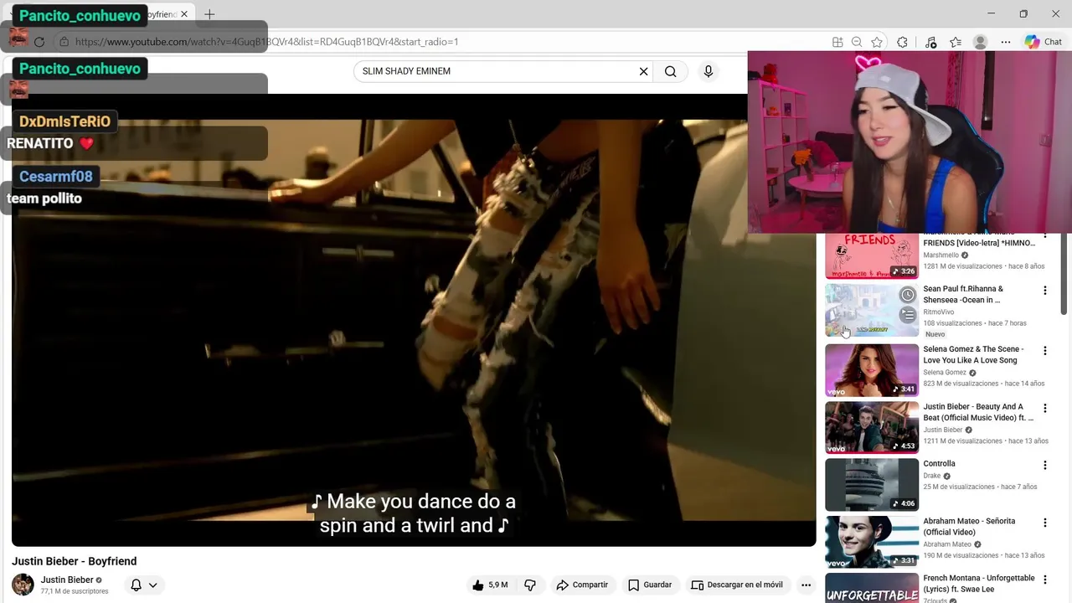
Task: Open Selena Gomez & The Scene video title
Action: (x=973, y=355)
